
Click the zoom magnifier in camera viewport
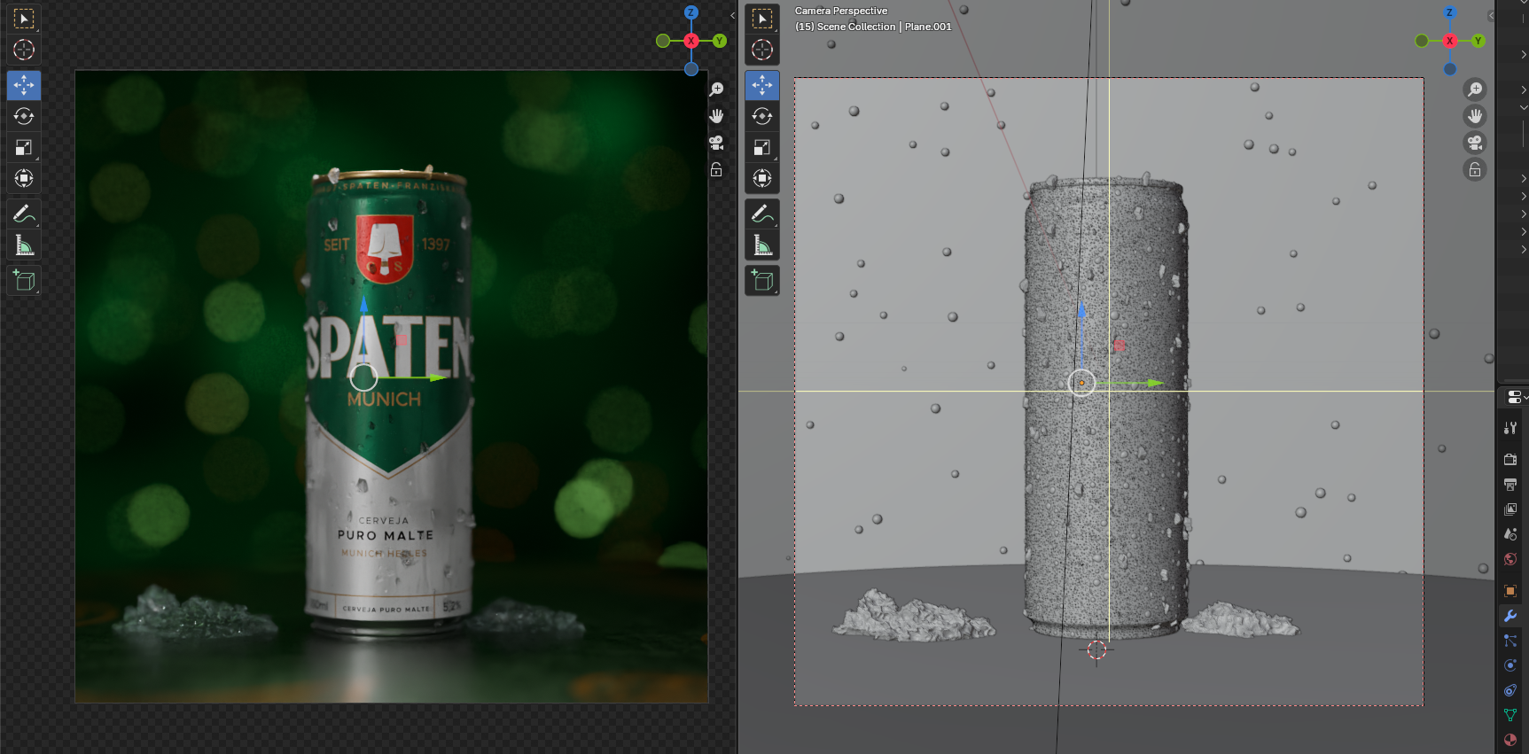[1475, 89]
